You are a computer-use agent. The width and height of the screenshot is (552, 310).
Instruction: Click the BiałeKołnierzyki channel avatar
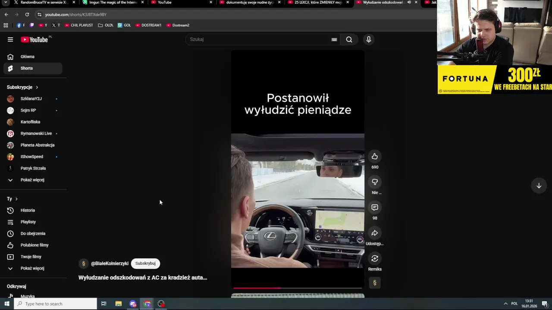point(84,263)
